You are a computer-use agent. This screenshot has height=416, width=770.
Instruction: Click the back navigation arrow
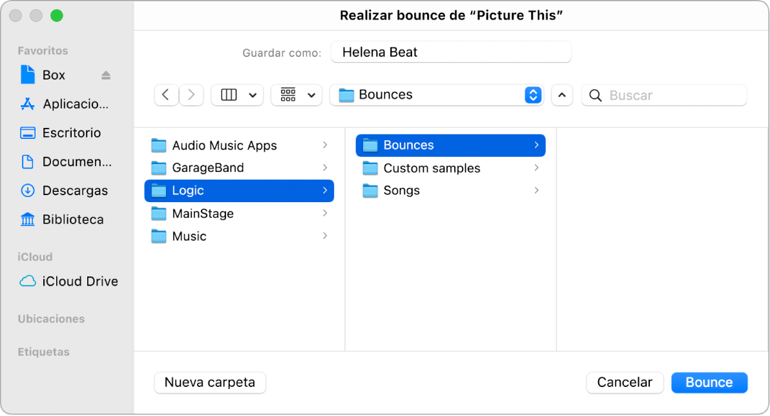[x=166, y=95]
